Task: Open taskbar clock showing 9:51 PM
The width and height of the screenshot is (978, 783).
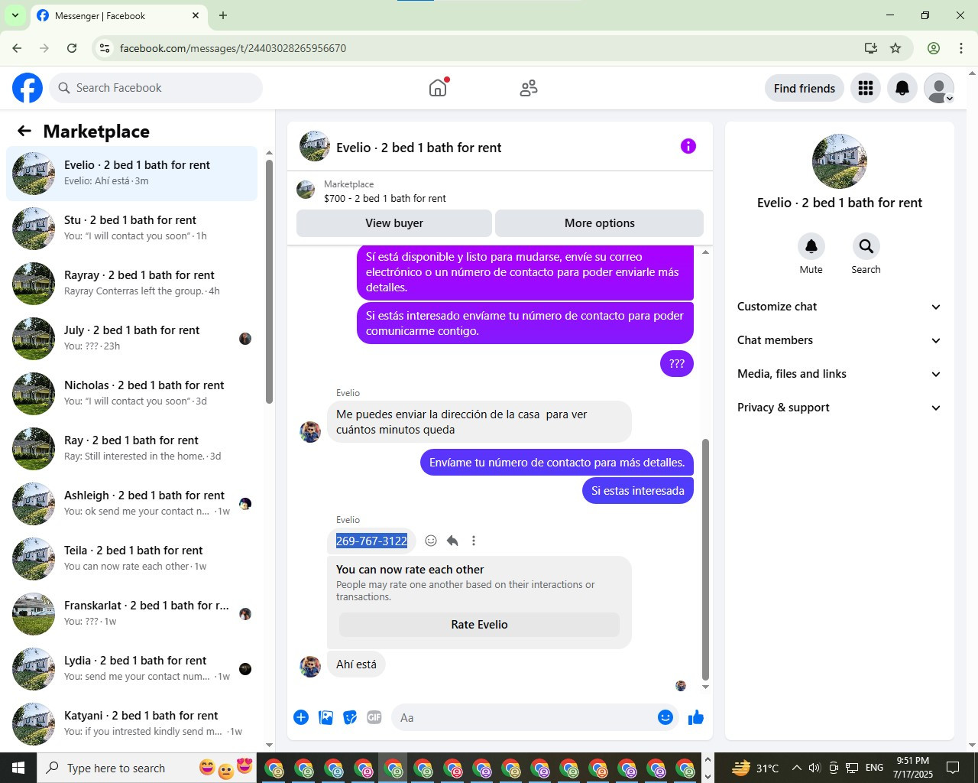Action: [913, 768]
